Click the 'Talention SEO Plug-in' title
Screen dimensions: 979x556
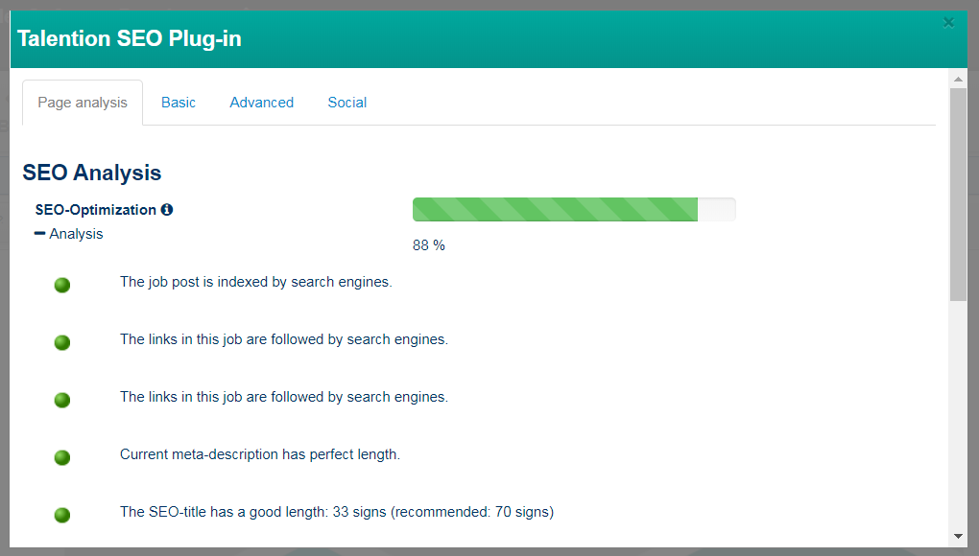(130, 38)
